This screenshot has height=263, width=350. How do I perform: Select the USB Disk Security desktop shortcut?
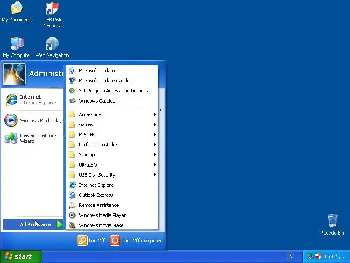point(52,15)
